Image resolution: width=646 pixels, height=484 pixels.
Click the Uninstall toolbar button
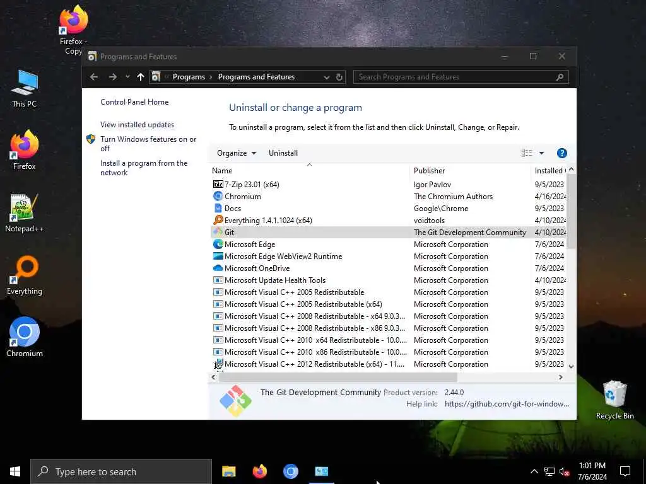pyautogui.click(x=283, y=153)
